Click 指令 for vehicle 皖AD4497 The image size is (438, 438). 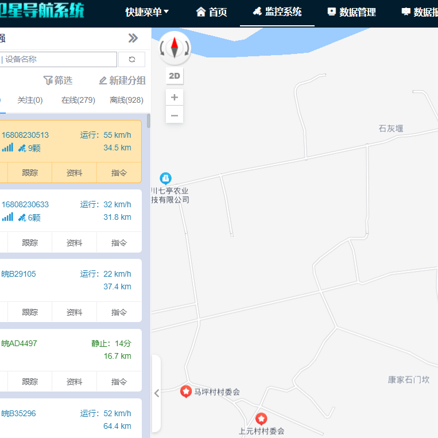point(119,382)
